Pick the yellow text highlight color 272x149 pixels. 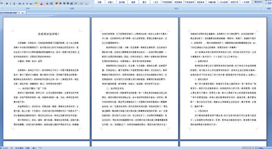point(36,4)
